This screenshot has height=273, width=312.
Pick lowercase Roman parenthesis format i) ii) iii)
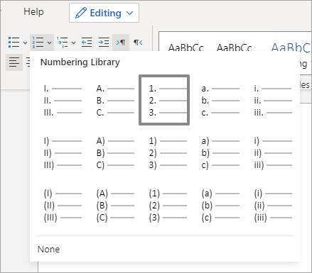(273, 153)
